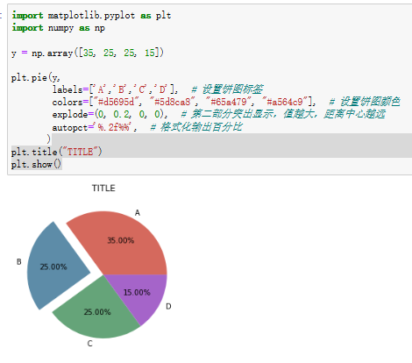Click the pie label 'D'

pyautogui.click(x=168, y=306)
